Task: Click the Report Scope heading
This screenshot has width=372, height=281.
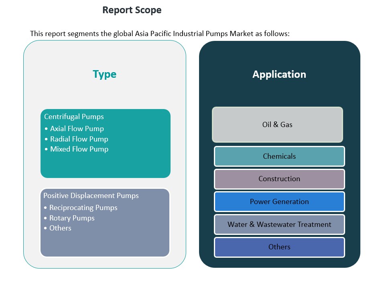Action: tap(132, 10)
